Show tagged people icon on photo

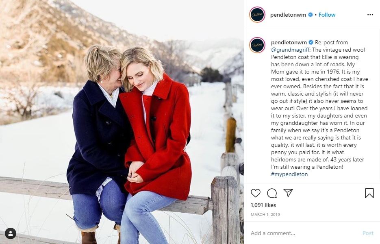click(x=11, y=233)
